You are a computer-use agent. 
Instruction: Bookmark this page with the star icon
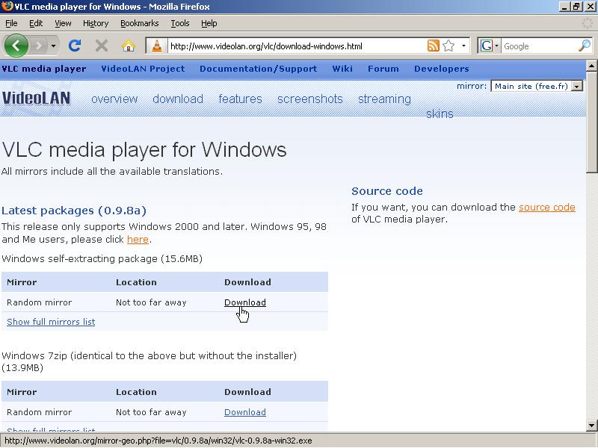449,46
